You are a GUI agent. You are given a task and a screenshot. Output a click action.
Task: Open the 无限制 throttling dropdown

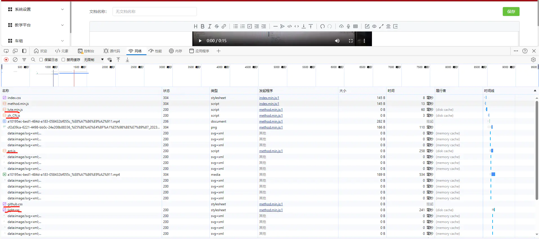click(94, 60)
